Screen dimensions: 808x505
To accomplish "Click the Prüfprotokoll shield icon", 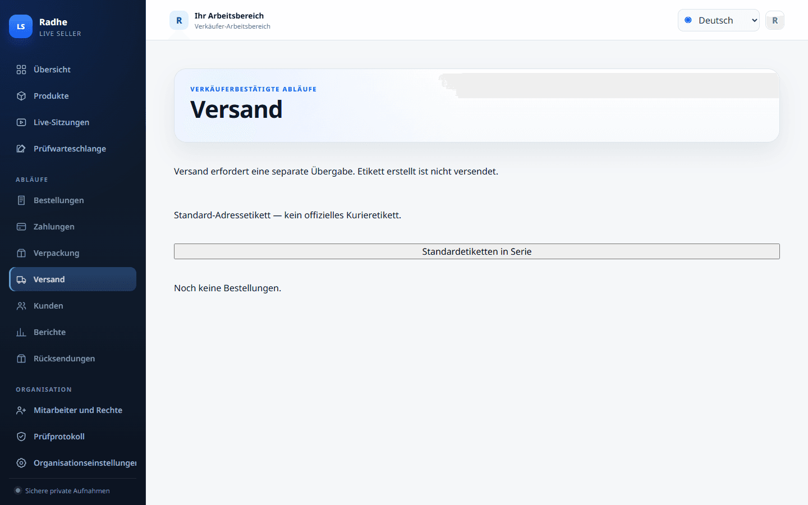I will (x=21, y=437).
